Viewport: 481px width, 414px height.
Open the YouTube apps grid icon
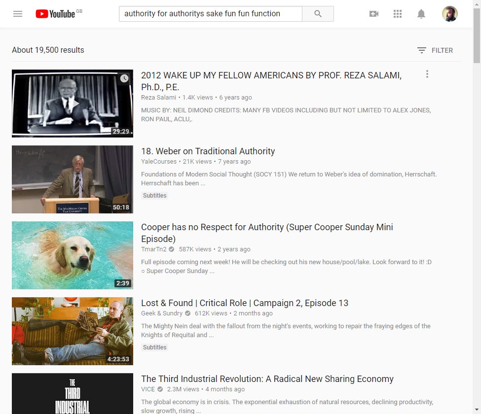398,14
